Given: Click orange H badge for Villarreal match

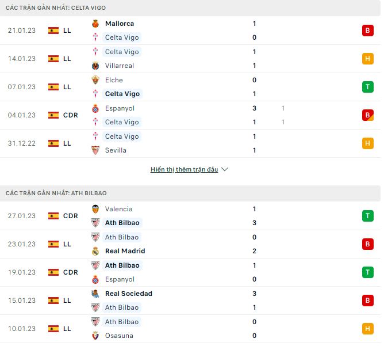Looking at the screenshot, I should click(x=367, y=59).
